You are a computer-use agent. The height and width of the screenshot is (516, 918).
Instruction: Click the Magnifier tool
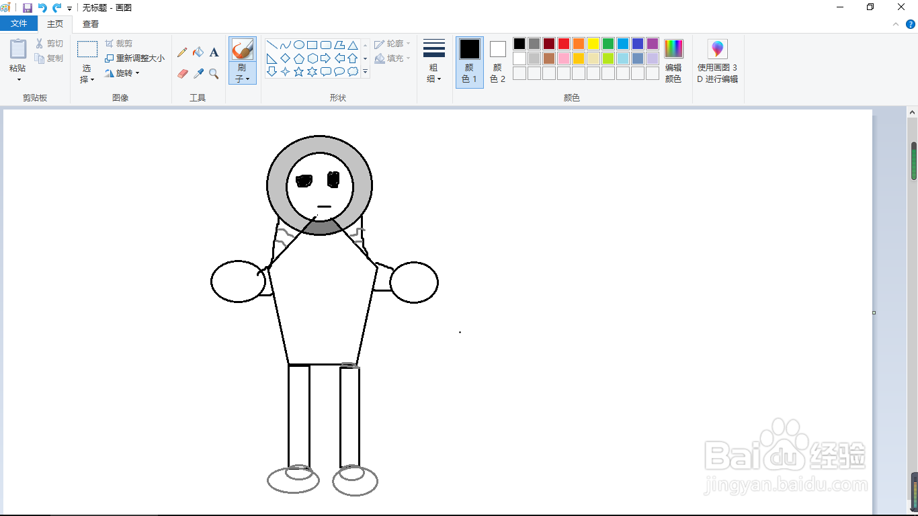[214, 74]
